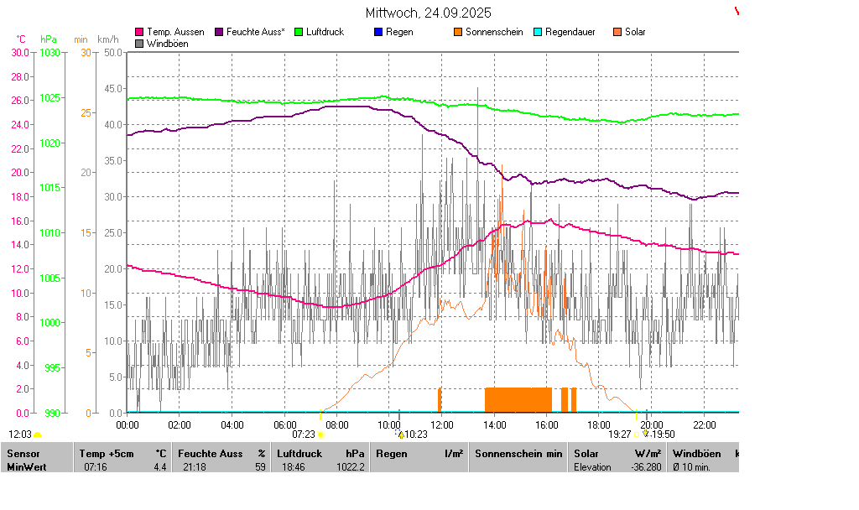Select the Solar legend marker

pyautogui.click(x=617, y=32)
